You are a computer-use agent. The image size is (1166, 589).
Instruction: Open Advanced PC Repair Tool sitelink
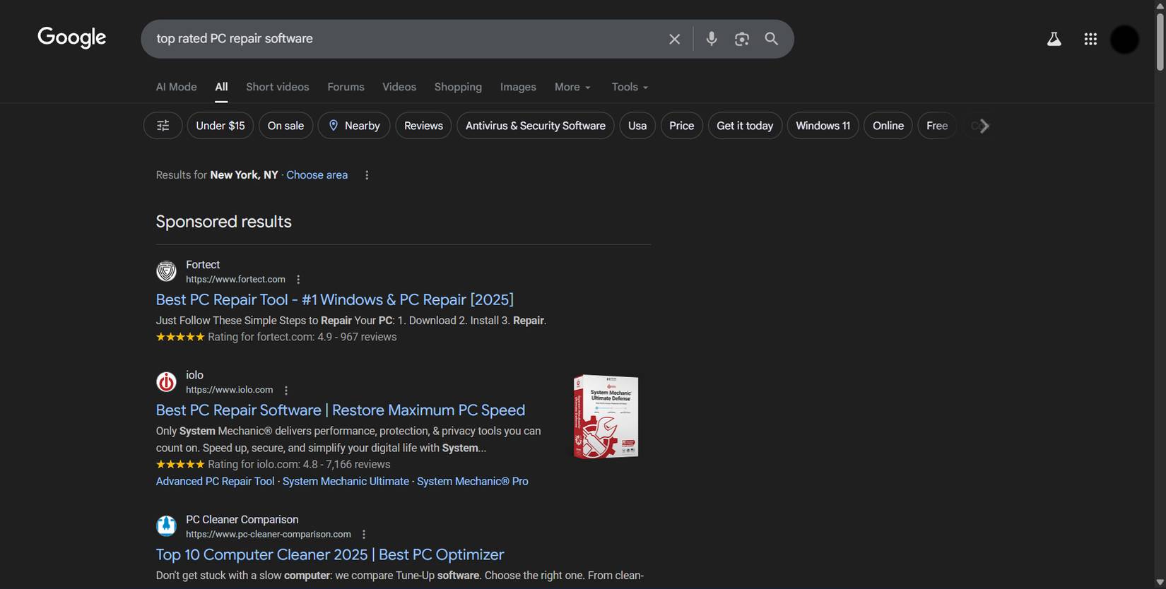pos(215,482)
